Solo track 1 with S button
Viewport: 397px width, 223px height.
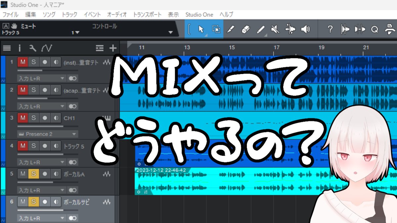point(33,62)
